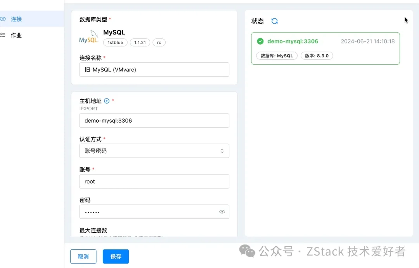Select the demo-mysql:3306 status link
This screenshot has height=268, width=419.
pyautogui.click(x=293, y=41)
